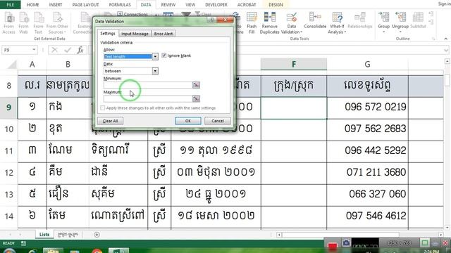Open the Data Validation ribbon tool
The height and width of the screenshot is (253, 451).
(291, 23)
